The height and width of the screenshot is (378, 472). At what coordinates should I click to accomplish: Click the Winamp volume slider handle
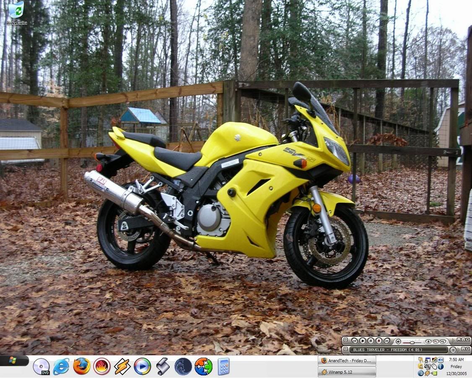click(x=412, y=342)
